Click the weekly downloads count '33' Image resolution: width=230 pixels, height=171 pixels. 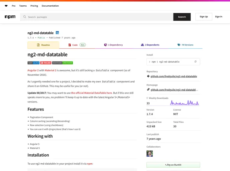(148, 103)
